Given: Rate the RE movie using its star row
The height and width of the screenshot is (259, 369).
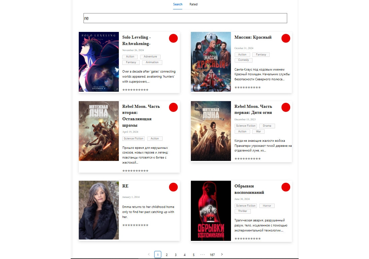Looking at the screenshot, I should click(x=135, y=225).
